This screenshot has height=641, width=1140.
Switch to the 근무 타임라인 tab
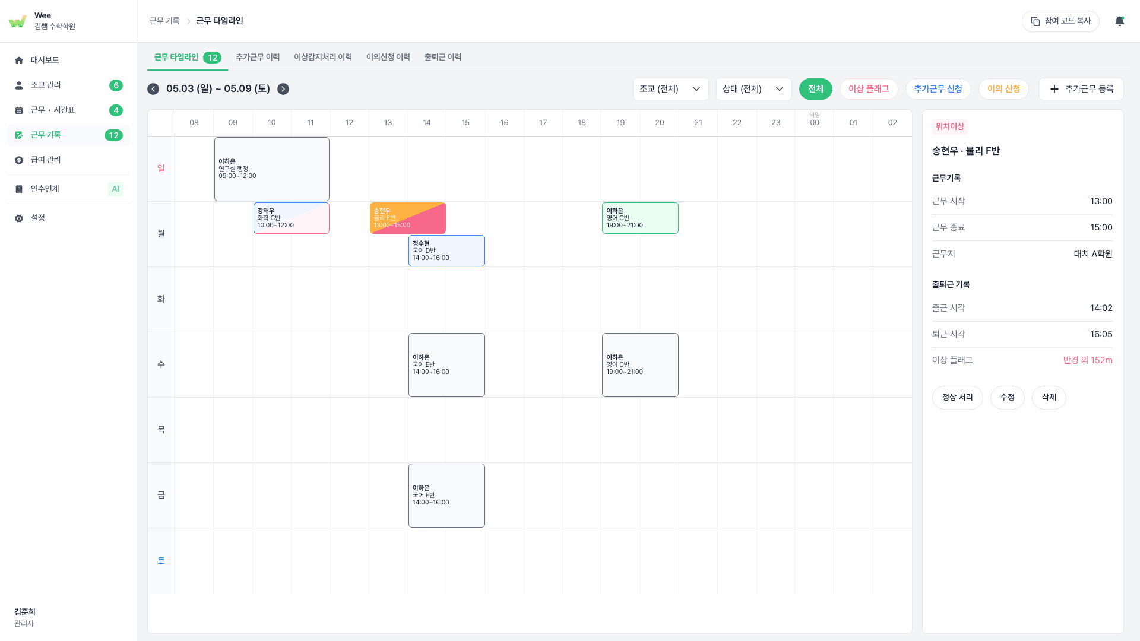click(x=188, y=58)
